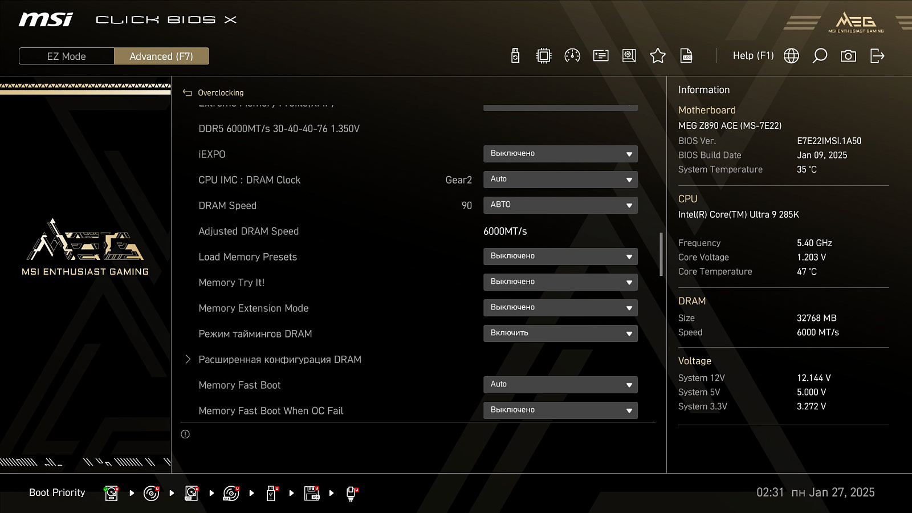This screenshot has height=513, width=912.
Task: Open the board settings gear icon
Action: coord(629,56)
